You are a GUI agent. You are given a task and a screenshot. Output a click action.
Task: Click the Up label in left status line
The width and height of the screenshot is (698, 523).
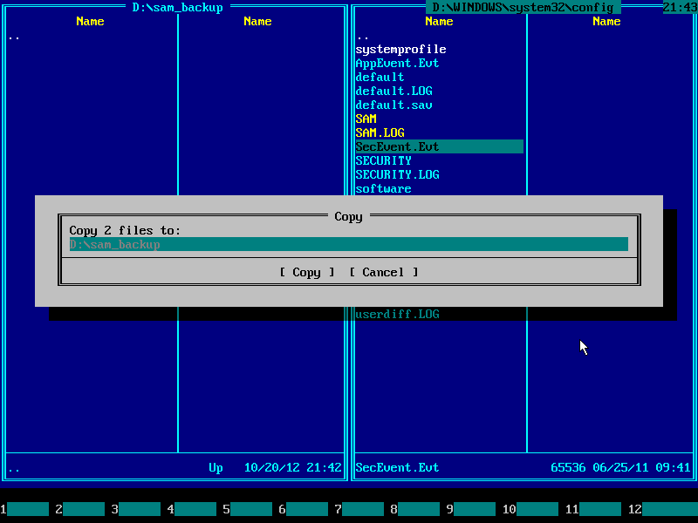pos(216,467)
